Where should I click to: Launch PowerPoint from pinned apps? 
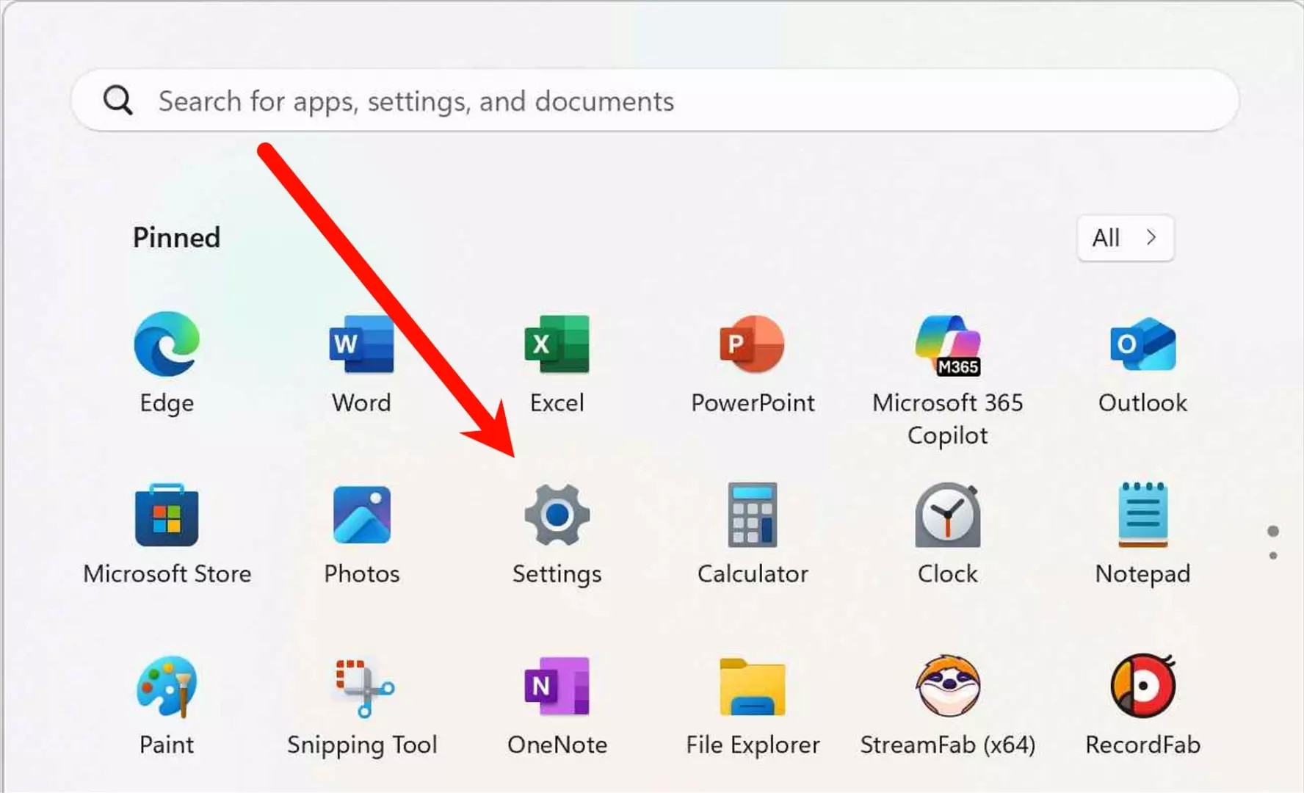coord(752,344)
